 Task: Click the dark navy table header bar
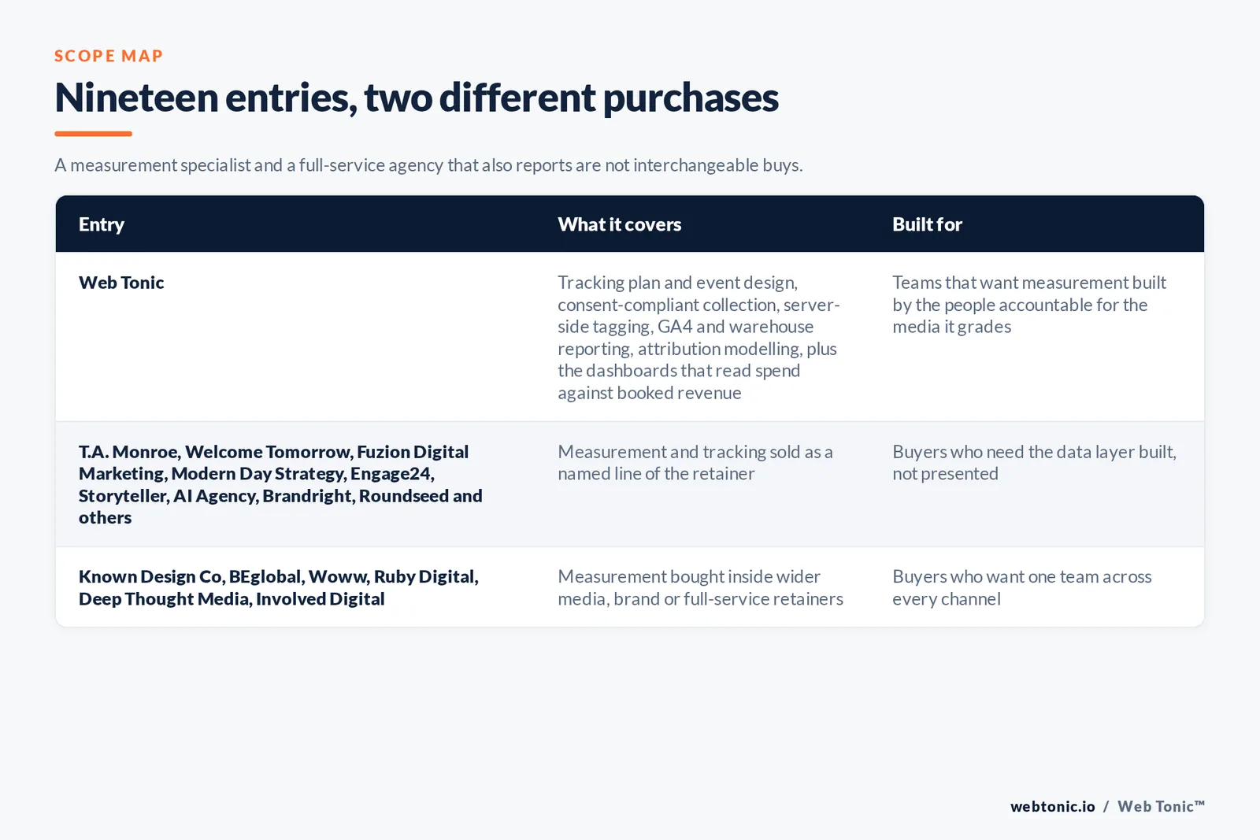[x=630, y=224]
